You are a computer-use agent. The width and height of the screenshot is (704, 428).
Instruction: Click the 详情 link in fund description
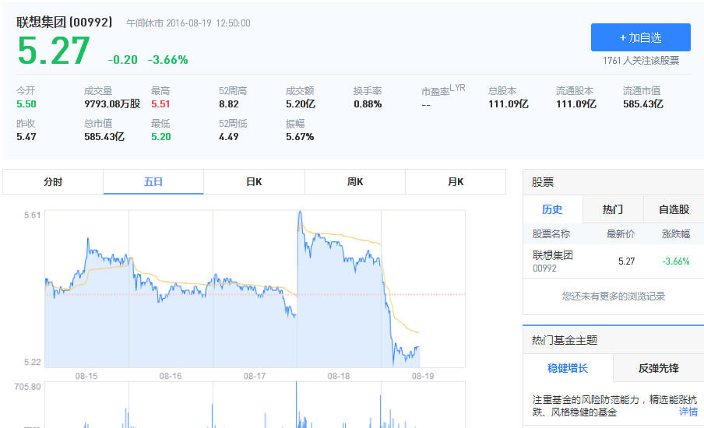click(x=688, y=412)
